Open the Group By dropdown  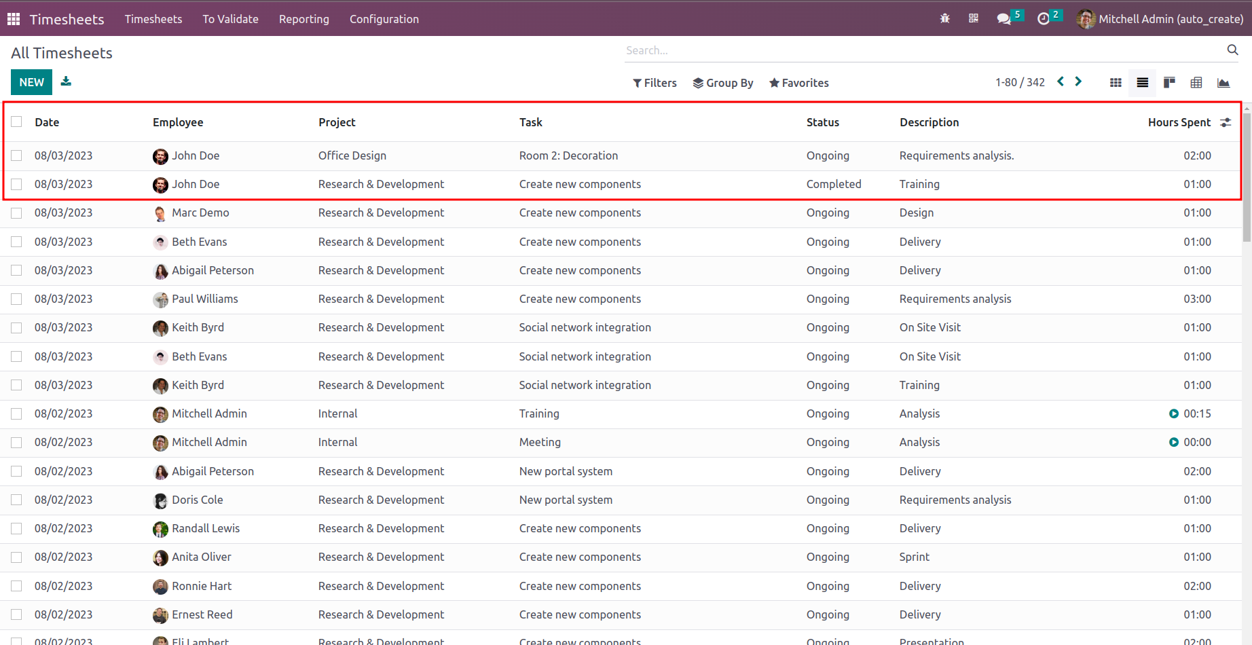pyautogui.click(x=723, y=83)
